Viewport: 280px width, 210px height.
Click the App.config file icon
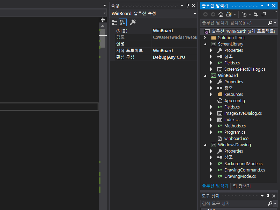coord(220,101)
